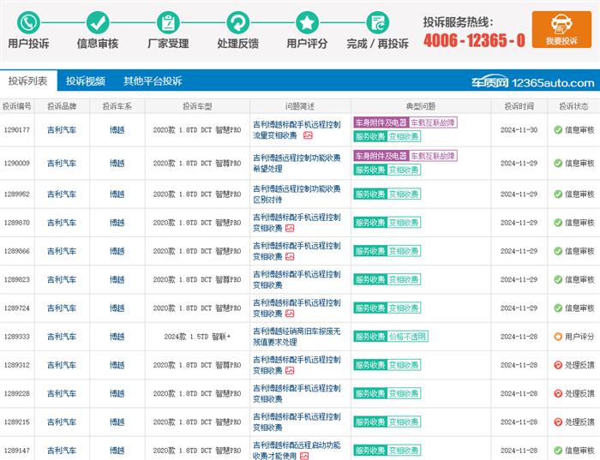Open description link for complaint 1290009
Screen dimensions: 600x460
click(297, 164)
